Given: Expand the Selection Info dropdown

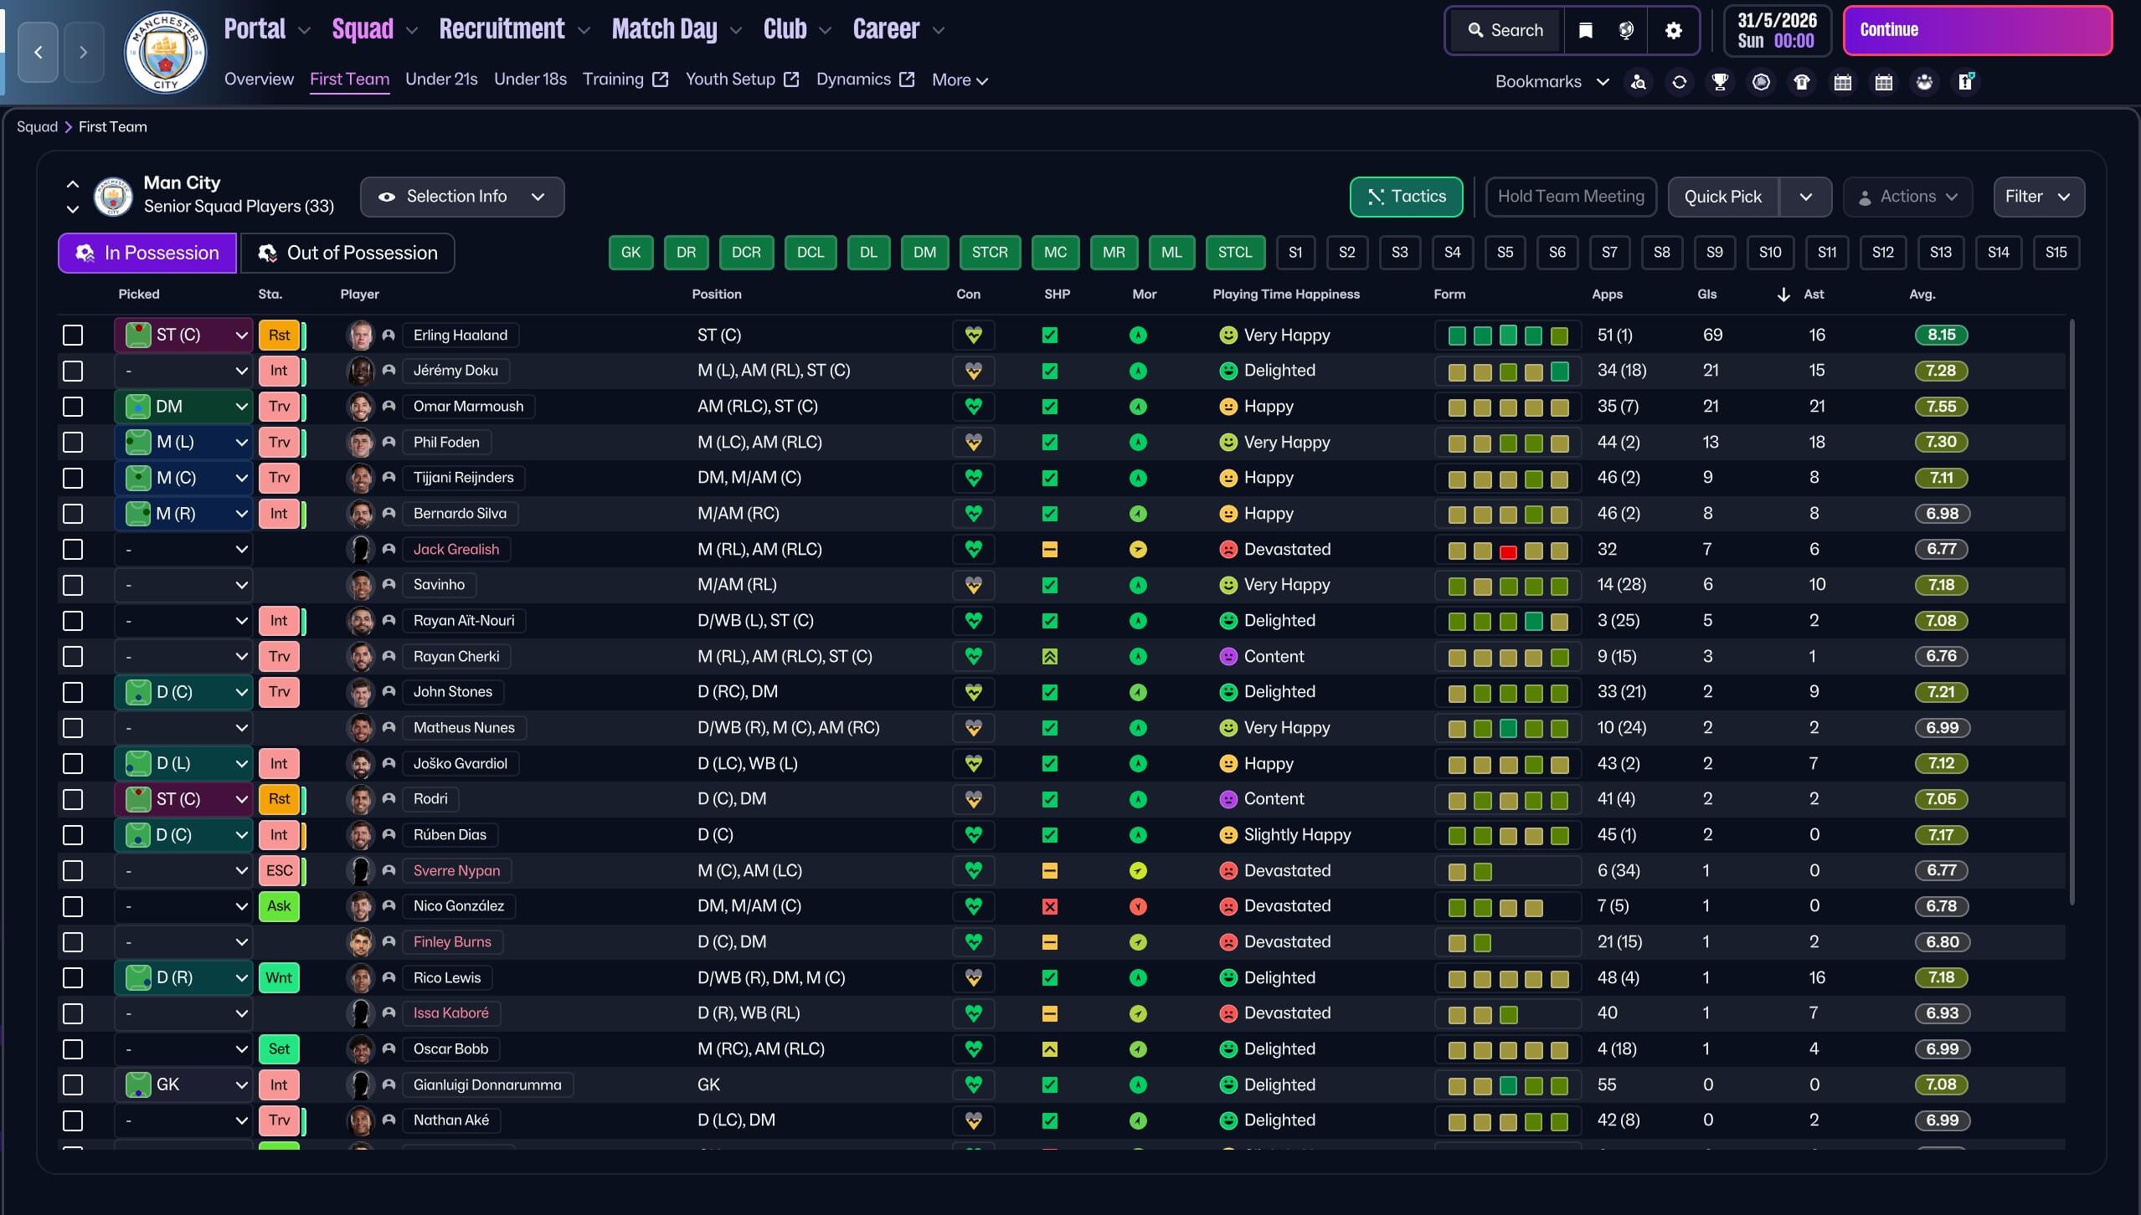Looking at the screenshot, I should [461, 197].
